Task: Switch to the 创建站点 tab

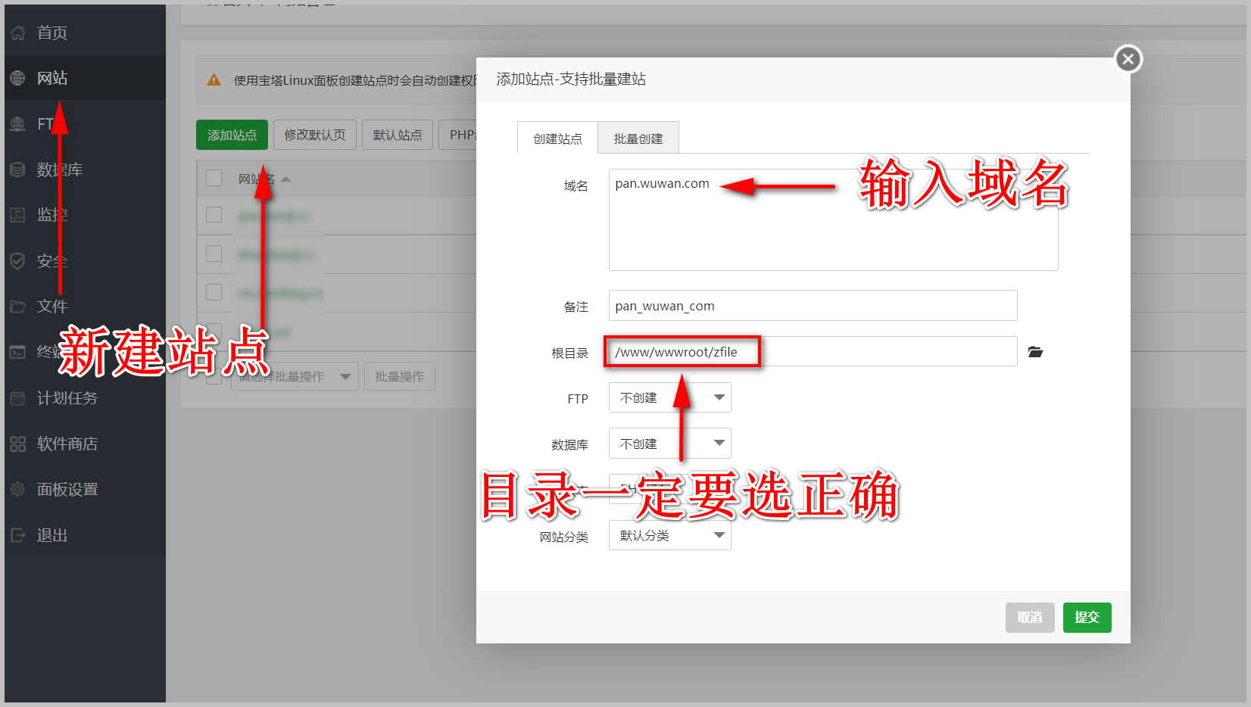Action: tap(558, 139)
